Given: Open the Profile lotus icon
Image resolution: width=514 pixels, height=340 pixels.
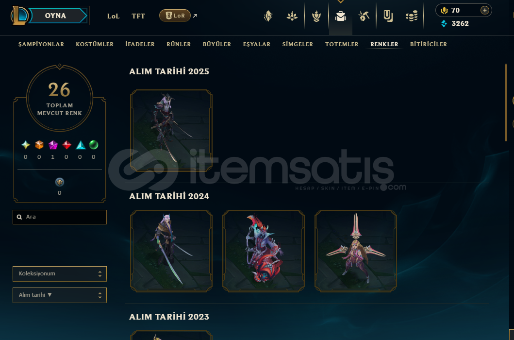Looking at the screenshot, I should pyautogui.click(x=292, y=16).
